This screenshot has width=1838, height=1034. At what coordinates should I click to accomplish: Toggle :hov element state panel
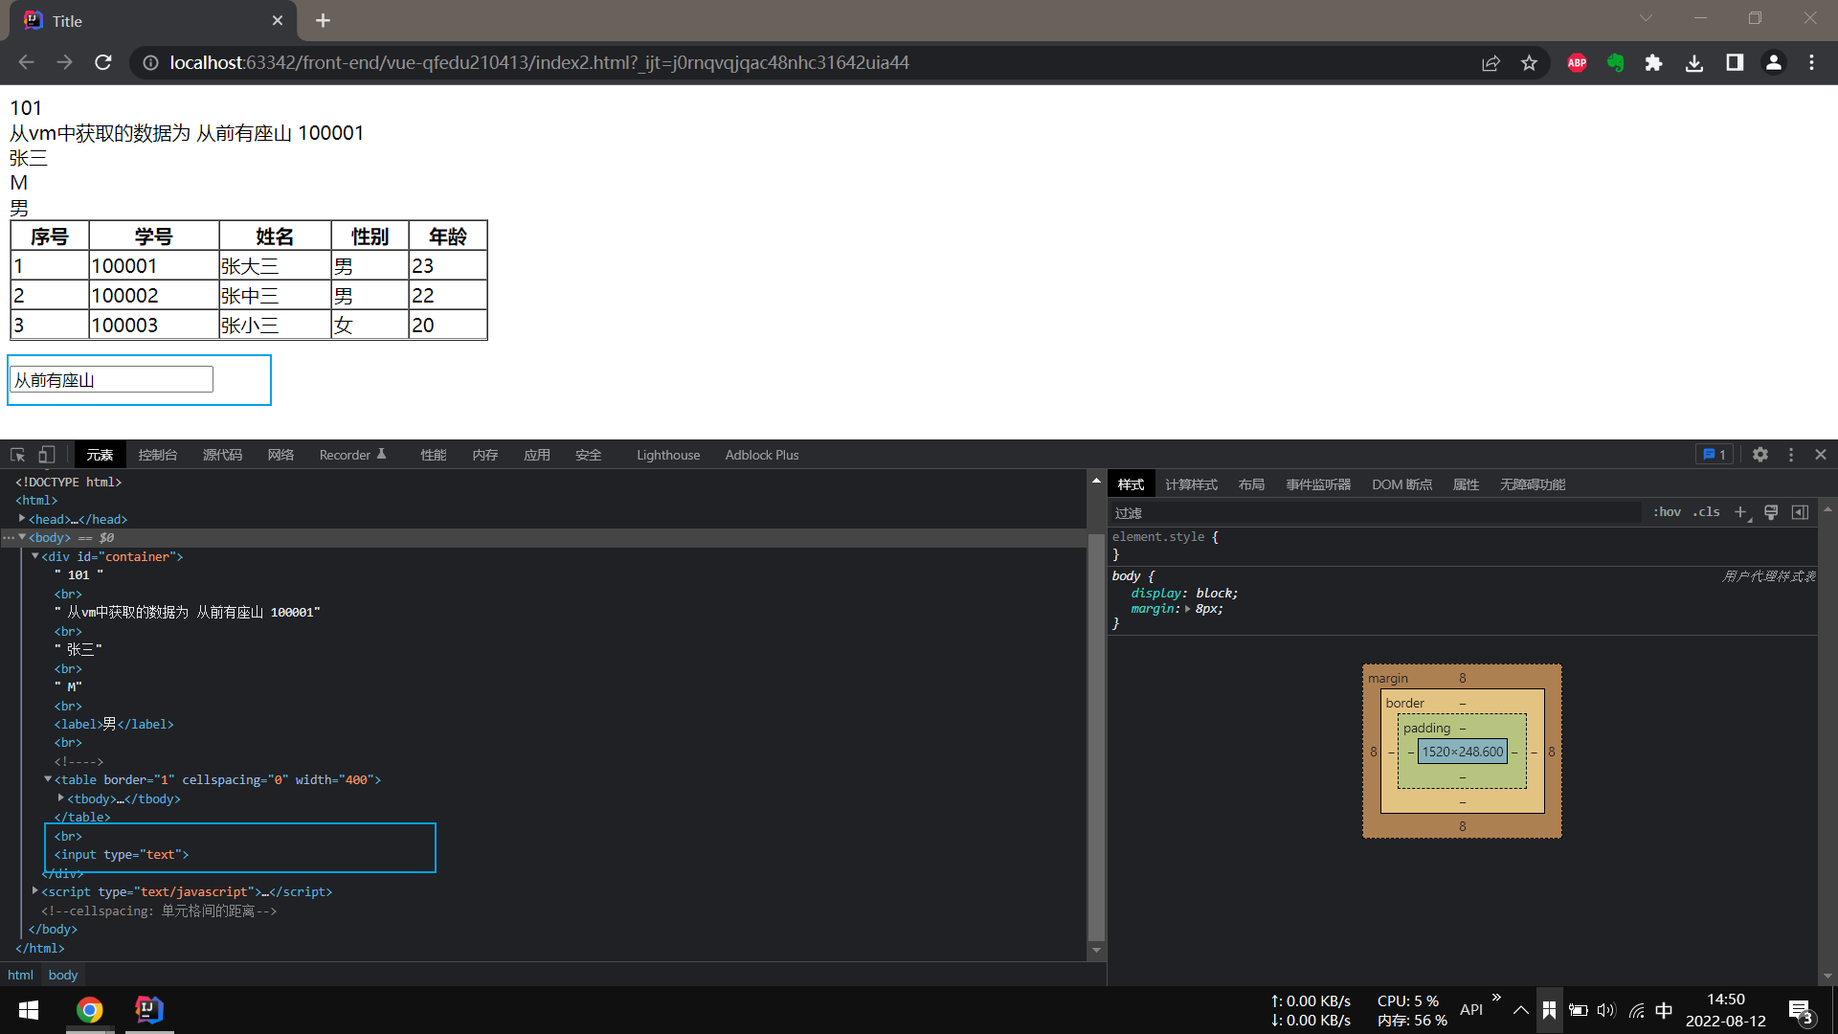(1667, 512)
